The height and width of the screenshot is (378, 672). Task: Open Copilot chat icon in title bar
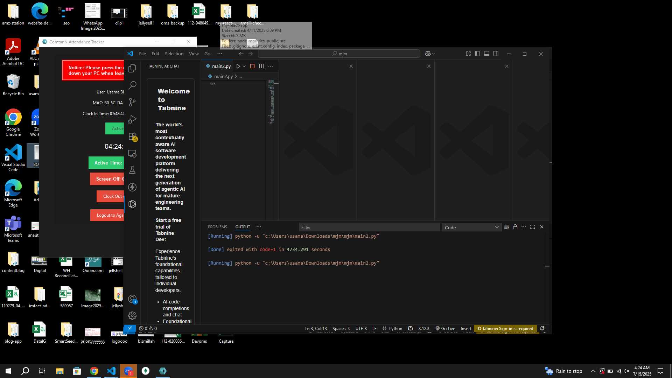428,54
